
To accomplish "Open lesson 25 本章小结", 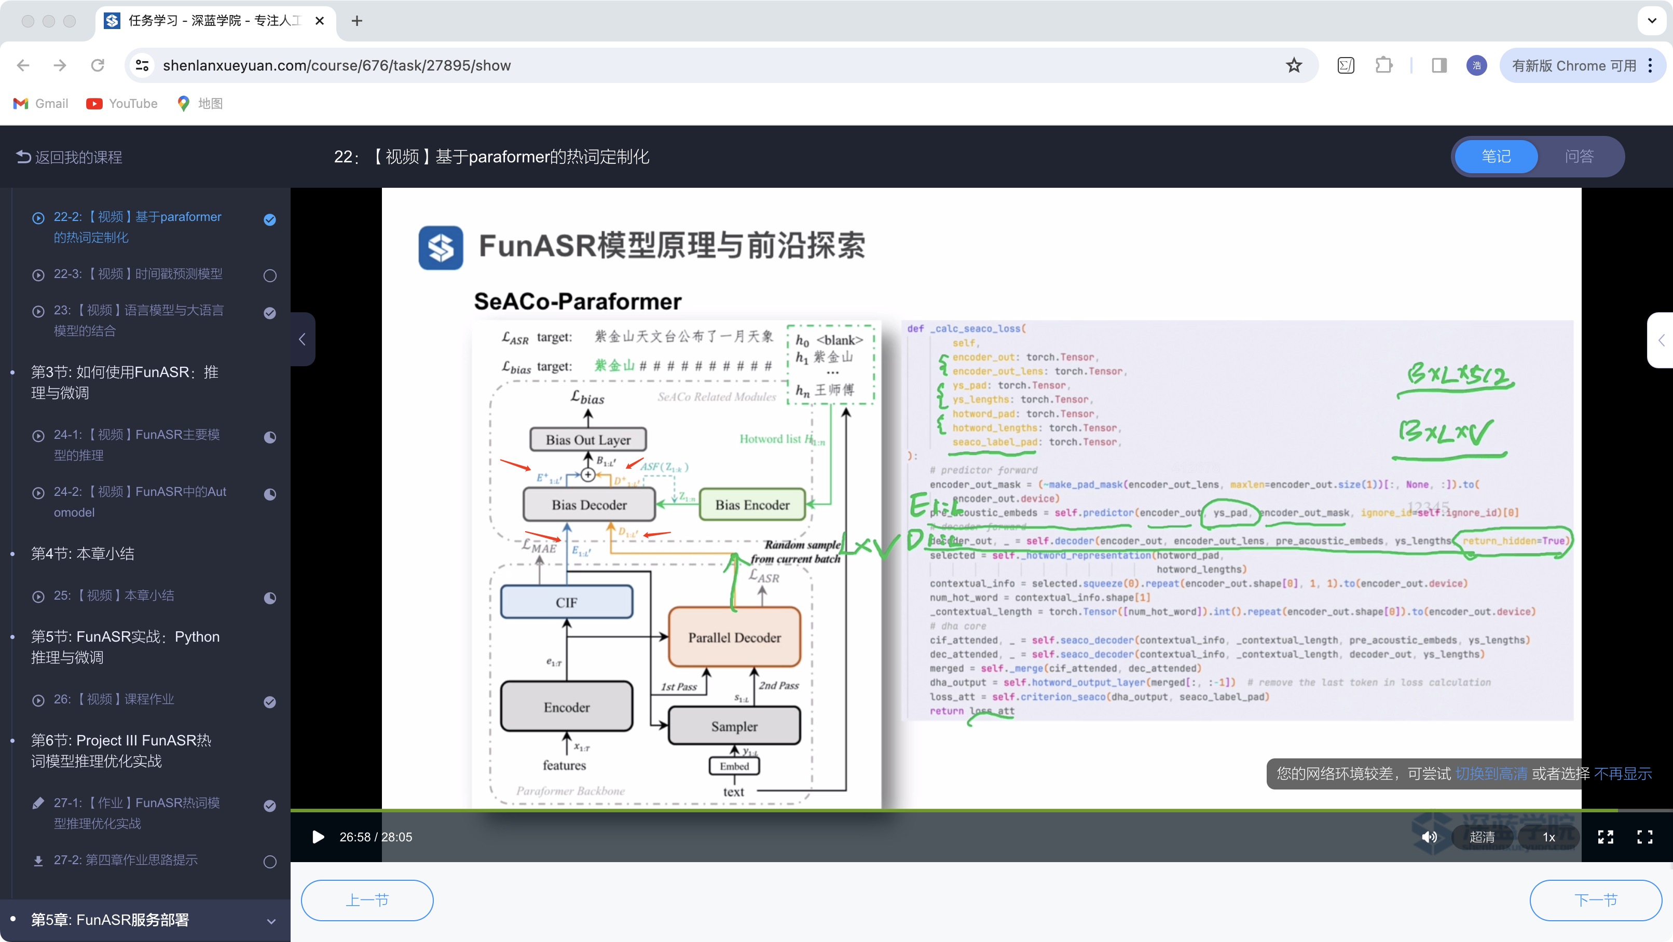I will [x=114, y=595].
